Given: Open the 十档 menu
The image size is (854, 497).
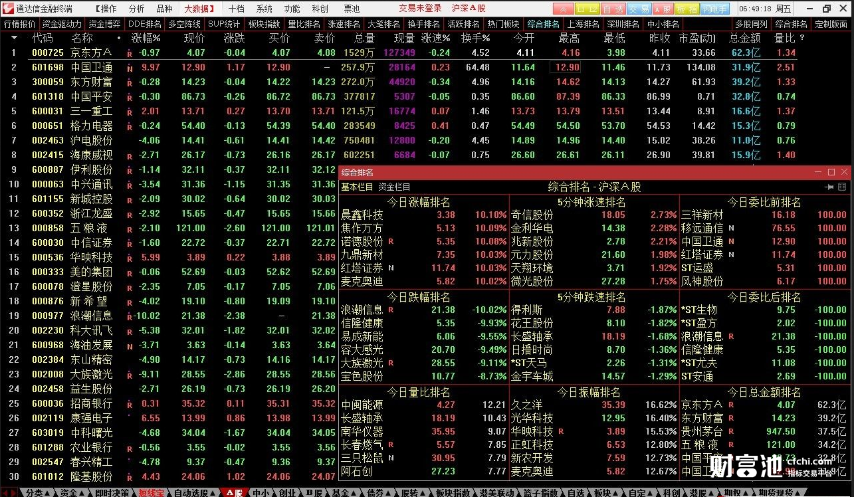Looking at the screenshot, I should click(235, 9).
